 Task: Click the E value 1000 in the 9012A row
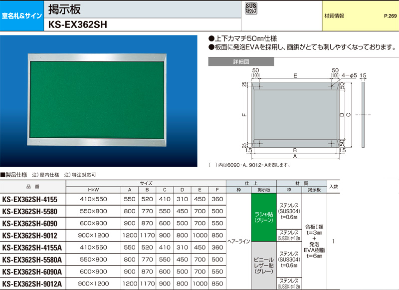200,284
